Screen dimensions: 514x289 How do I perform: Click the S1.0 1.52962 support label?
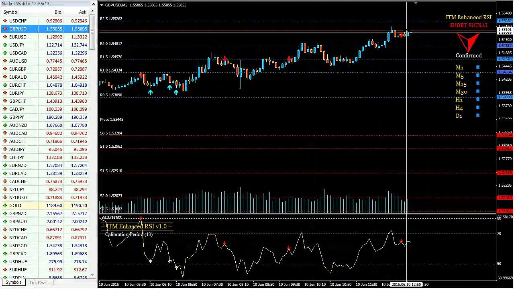coord(111,147)
